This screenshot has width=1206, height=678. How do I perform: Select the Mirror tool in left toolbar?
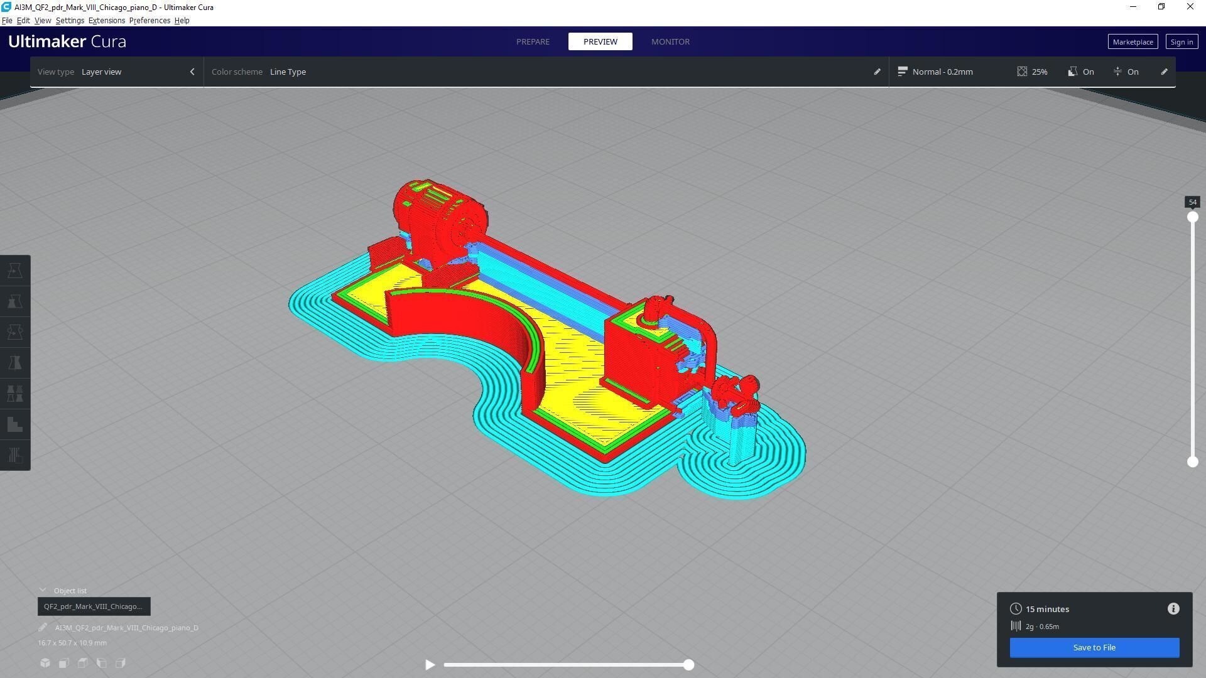(15, 363)
